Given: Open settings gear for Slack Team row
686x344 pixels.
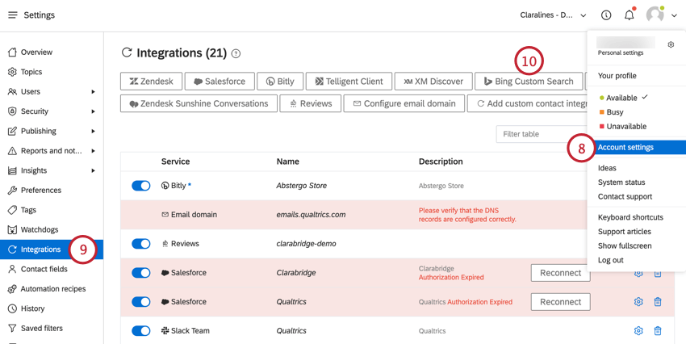Looking at the screenshot, I should (638, 330).
